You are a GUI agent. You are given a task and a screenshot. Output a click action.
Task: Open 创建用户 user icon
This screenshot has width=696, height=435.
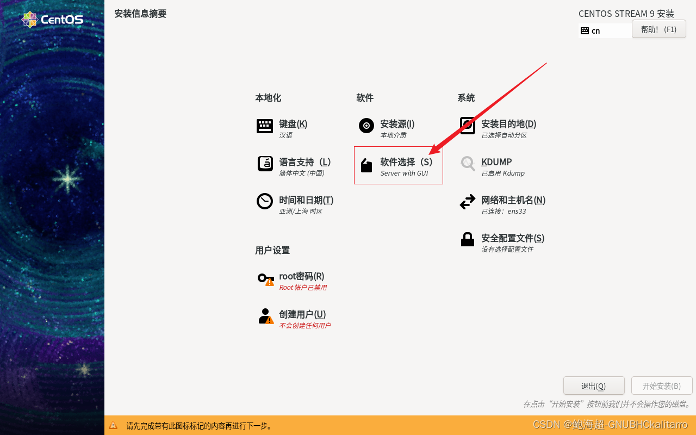(x=265, y=316)
